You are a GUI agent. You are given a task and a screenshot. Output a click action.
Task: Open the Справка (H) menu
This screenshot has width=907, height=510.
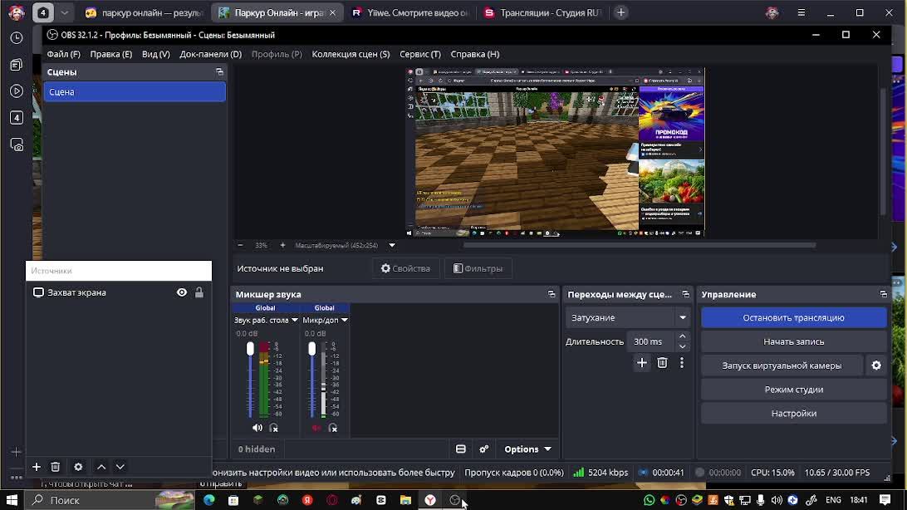(474, 54)
